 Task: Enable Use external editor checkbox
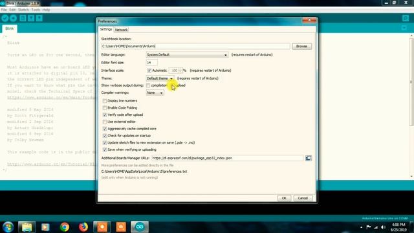coord(105,122)
